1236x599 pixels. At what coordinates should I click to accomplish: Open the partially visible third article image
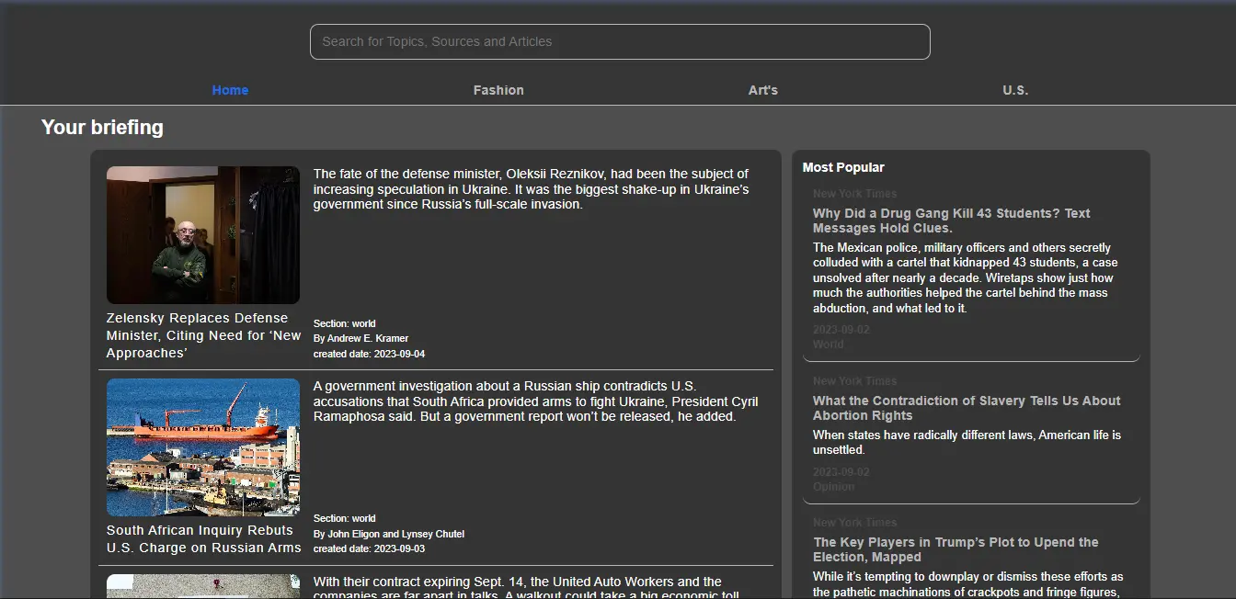203,586
